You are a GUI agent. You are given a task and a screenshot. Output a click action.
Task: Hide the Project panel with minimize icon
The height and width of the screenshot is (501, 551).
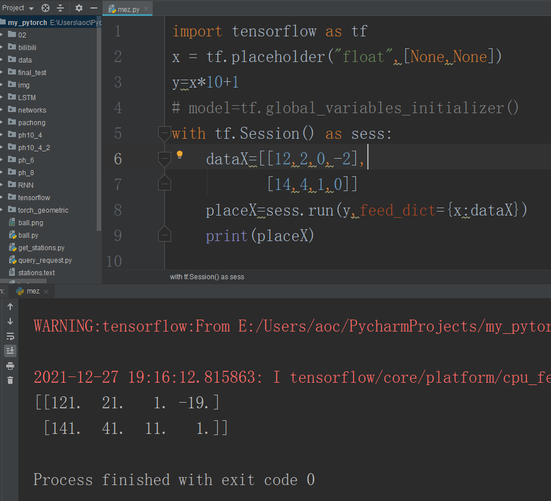pyautogui.click(x=93, y=8)
